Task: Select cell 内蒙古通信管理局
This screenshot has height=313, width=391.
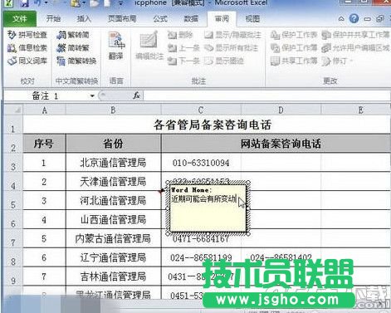Action: pos(114,238)
